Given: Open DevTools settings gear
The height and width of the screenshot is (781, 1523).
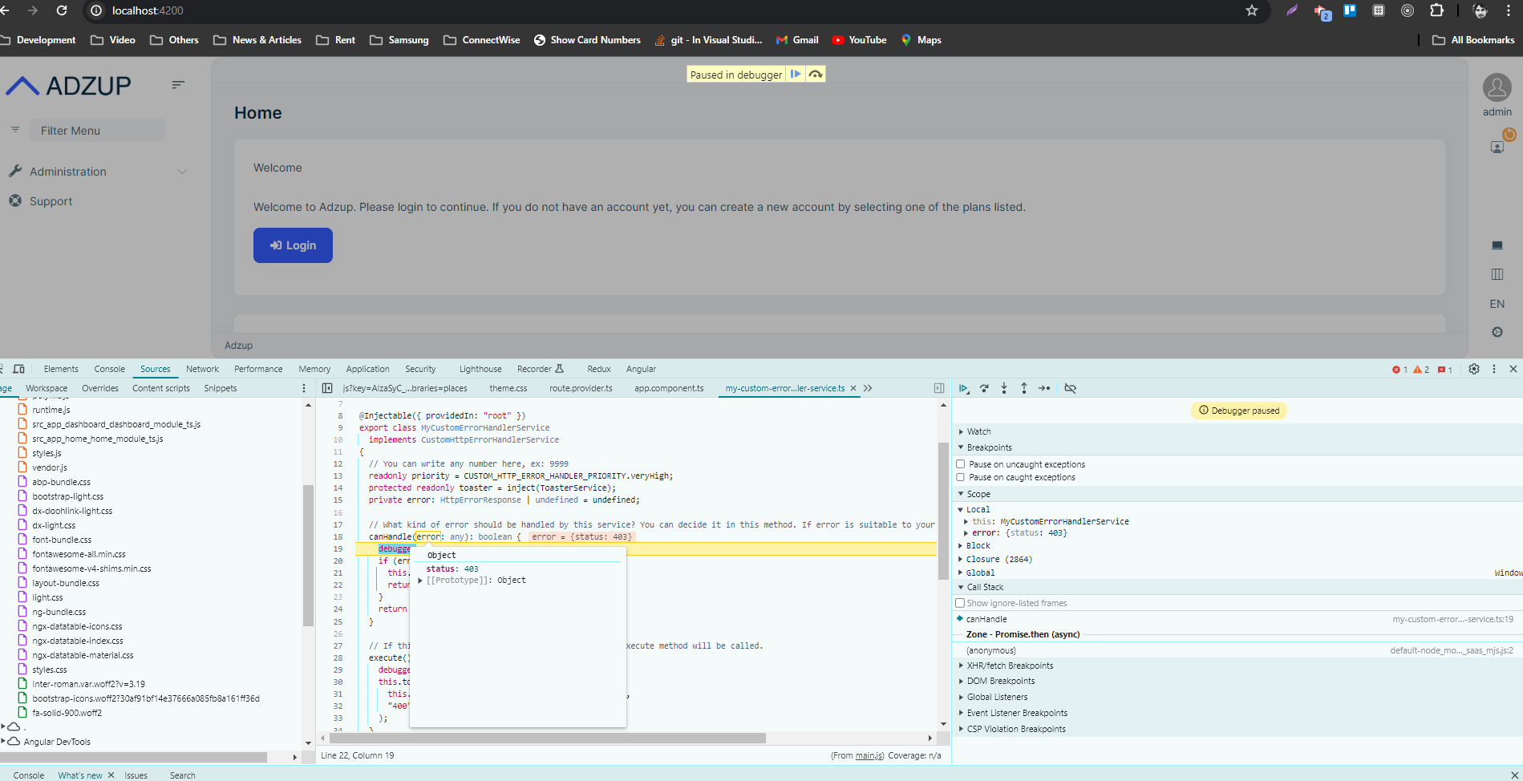Looking at the screenshot, I should [x=1474, y=369].
